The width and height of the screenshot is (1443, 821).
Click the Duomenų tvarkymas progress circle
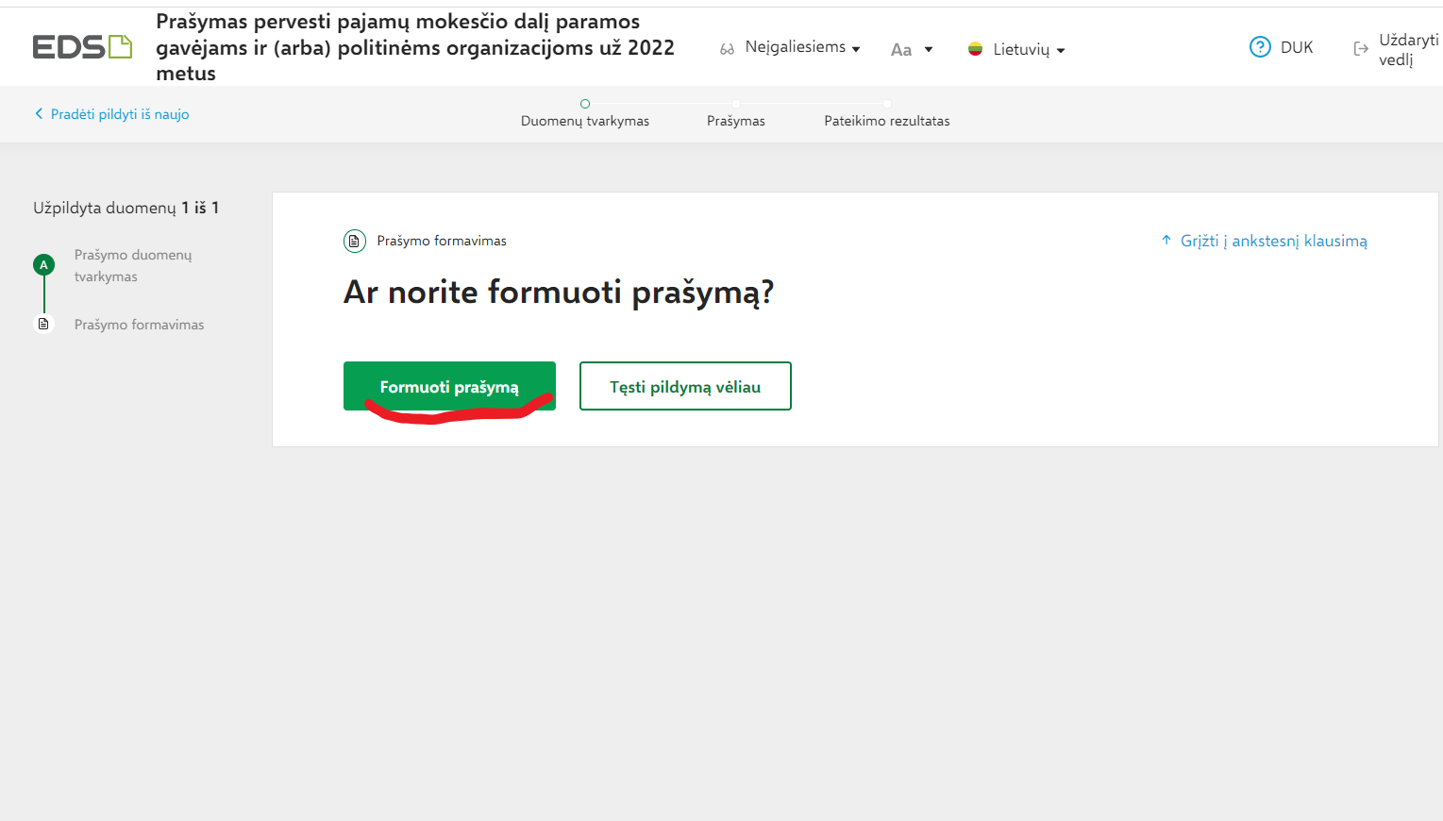(x=585, y=104)
